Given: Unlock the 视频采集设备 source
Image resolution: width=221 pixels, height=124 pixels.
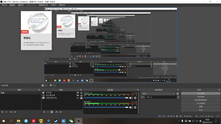Looking at the screenshot, I should point(81,98).
